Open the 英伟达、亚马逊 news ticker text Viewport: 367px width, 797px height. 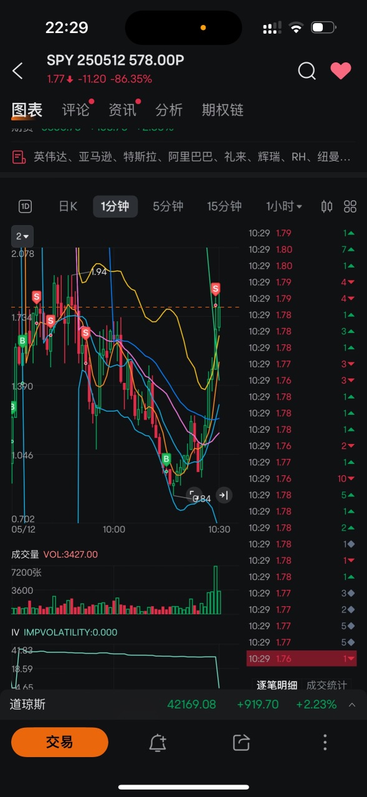click(x=192, y=157)
